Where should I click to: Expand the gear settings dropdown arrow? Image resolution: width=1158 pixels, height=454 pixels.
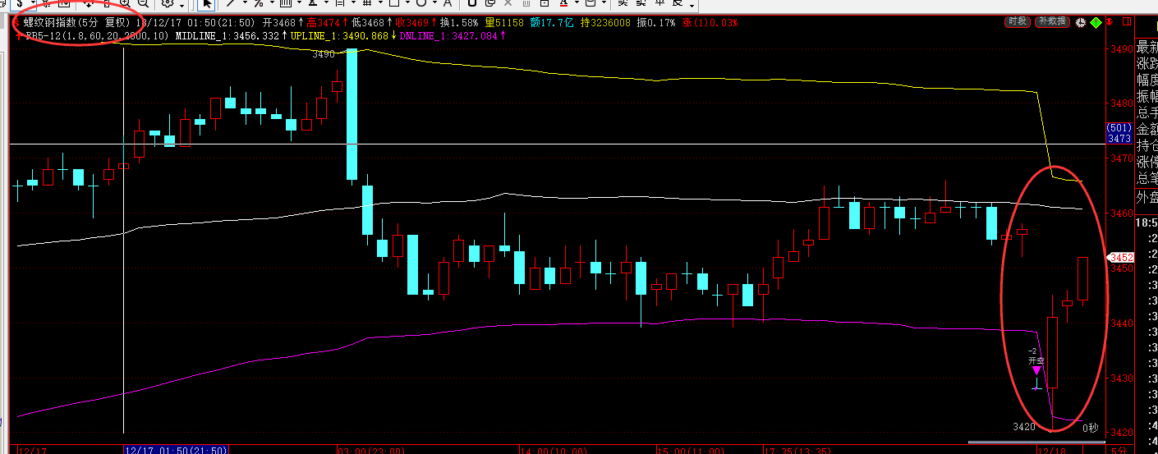[182, 6]
